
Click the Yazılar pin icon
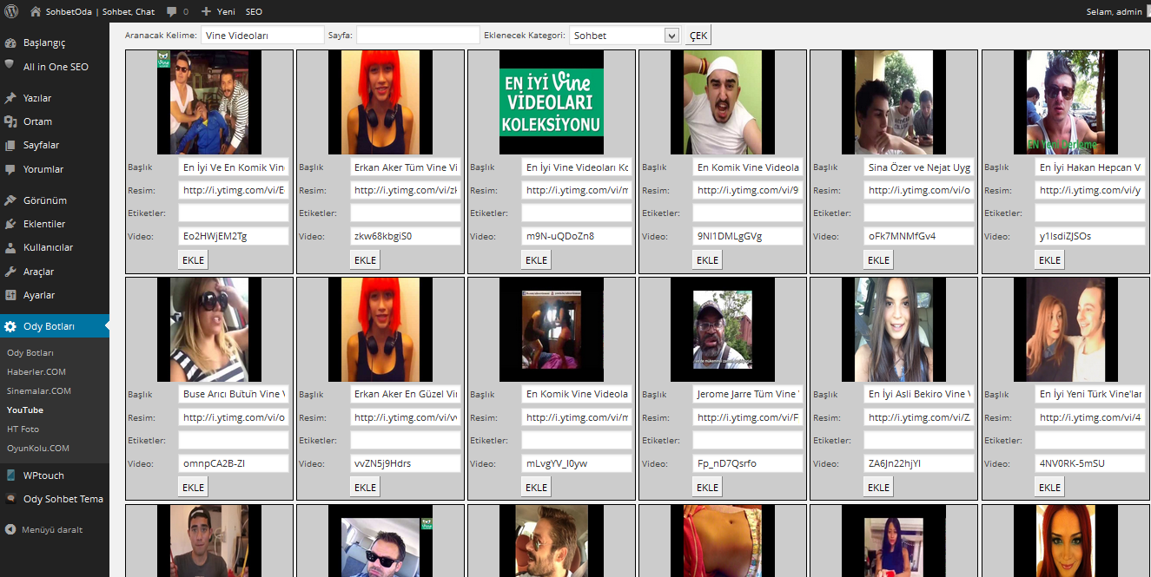click(10, 98)
